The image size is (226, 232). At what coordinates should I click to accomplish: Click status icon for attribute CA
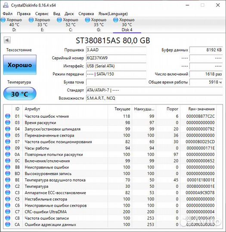point(8,224)
